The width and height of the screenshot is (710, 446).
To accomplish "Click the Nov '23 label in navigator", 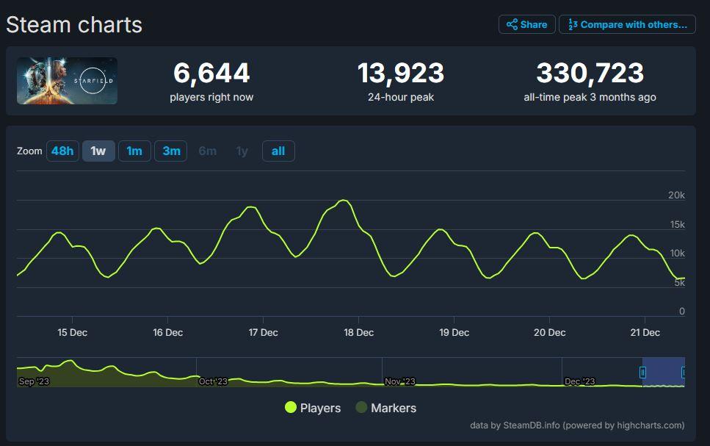I will 400,381.
